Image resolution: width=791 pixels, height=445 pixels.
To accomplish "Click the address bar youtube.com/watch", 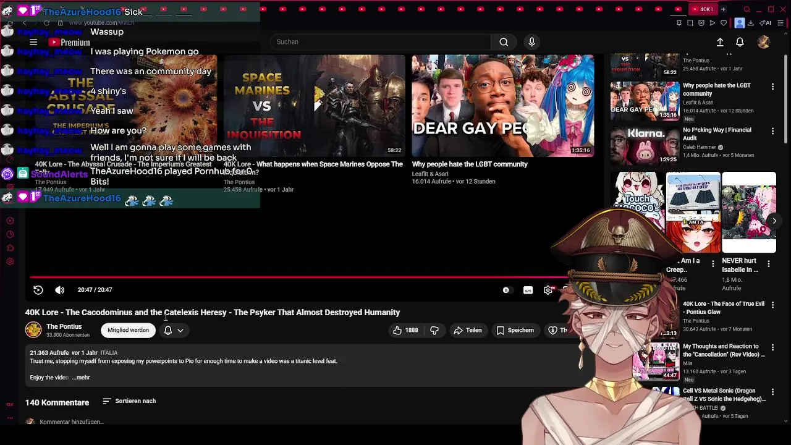I will tap(102, 23).
